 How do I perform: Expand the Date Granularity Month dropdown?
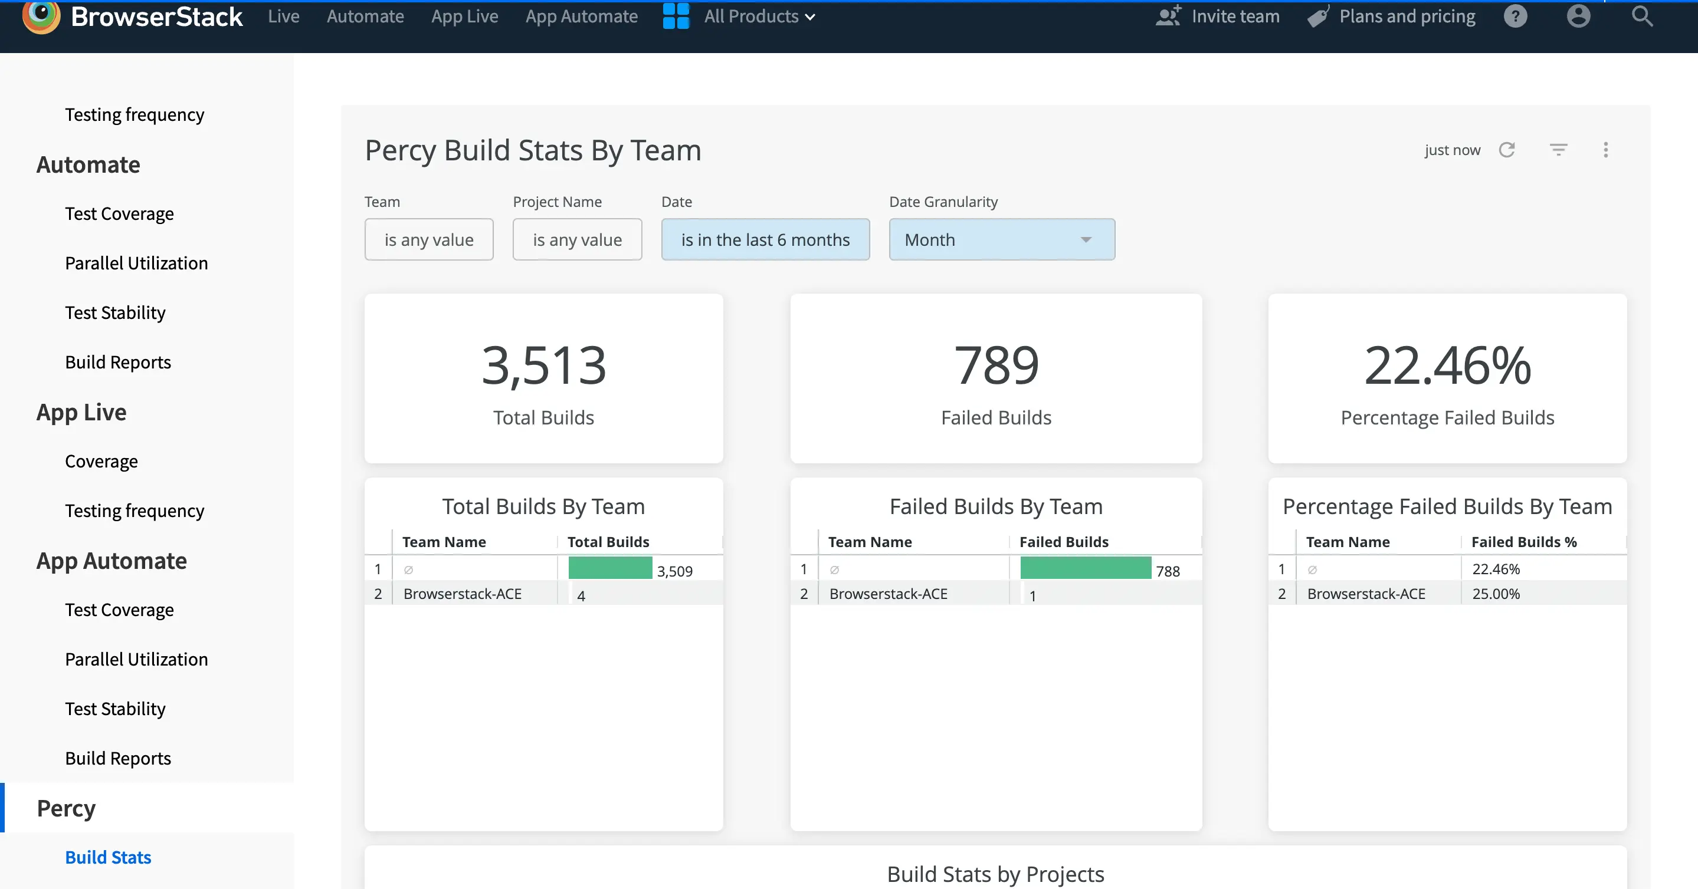[1001, 240]
